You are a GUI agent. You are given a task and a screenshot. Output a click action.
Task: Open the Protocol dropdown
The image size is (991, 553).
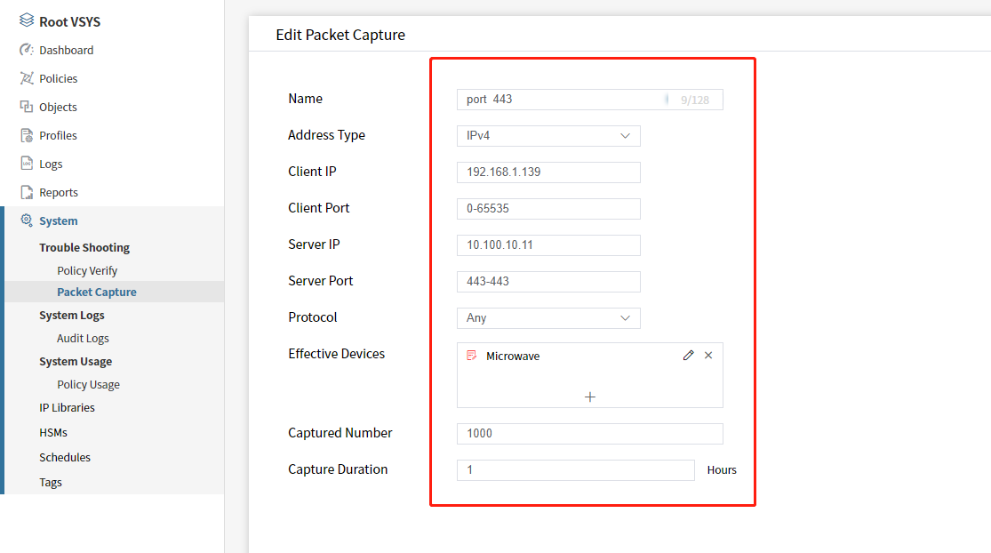coord(548,318)
